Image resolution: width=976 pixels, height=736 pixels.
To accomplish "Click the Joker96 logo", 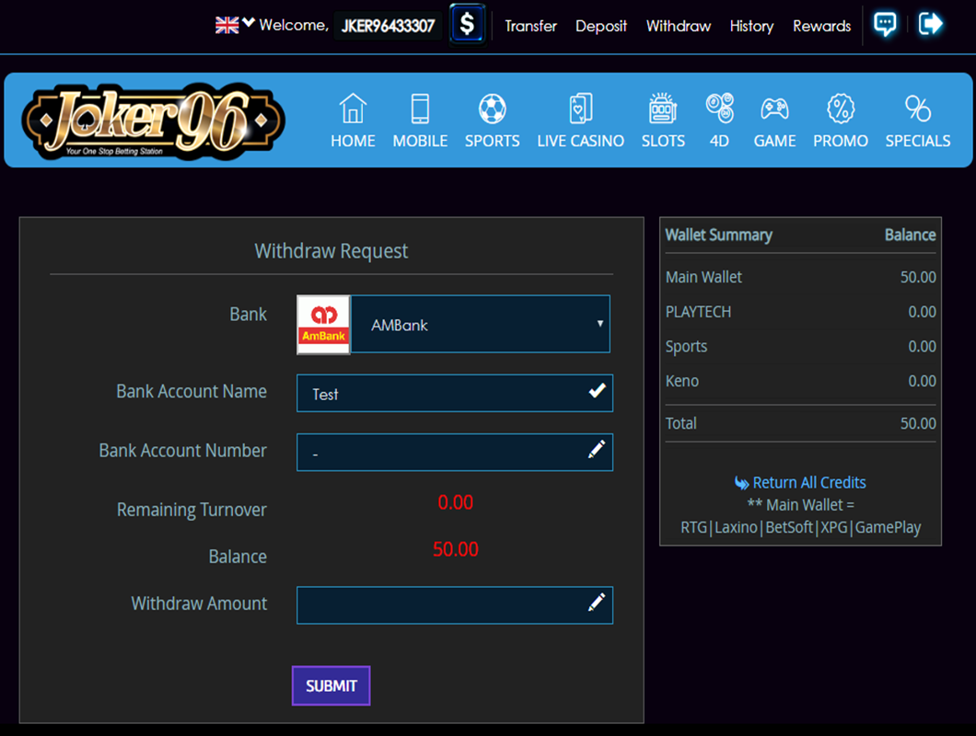I will pos(154,120).
